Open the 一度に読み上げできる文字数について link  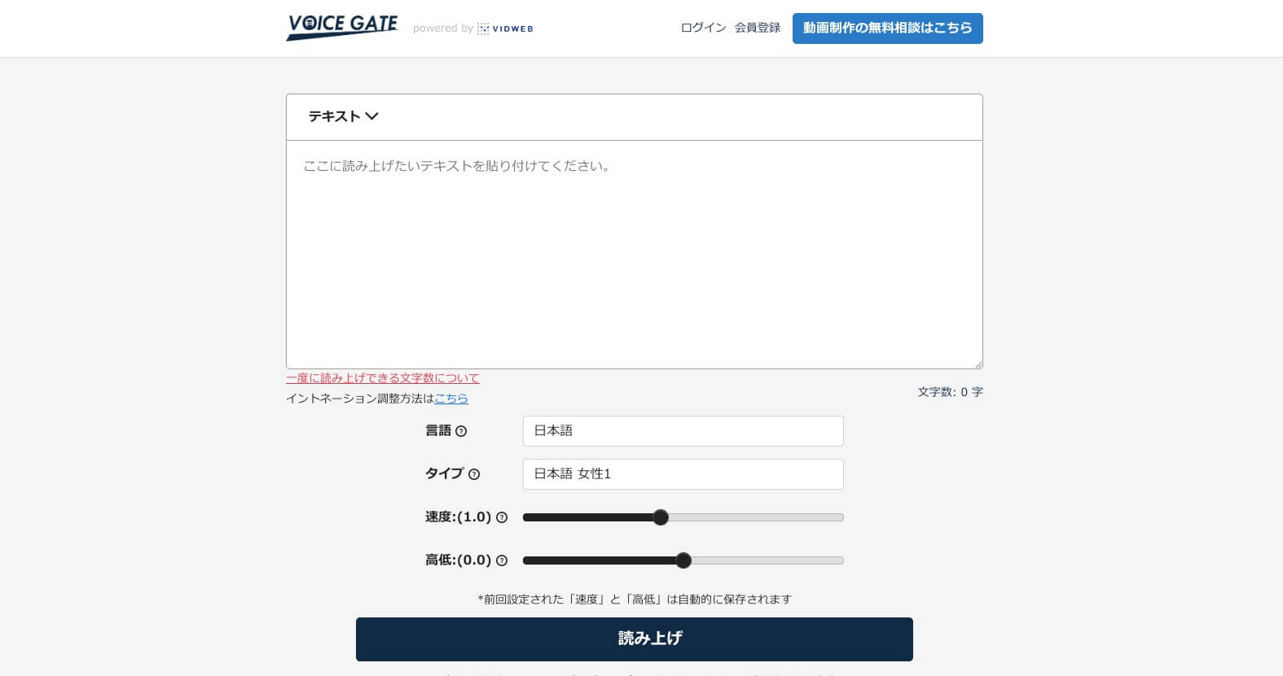point(382,378)
